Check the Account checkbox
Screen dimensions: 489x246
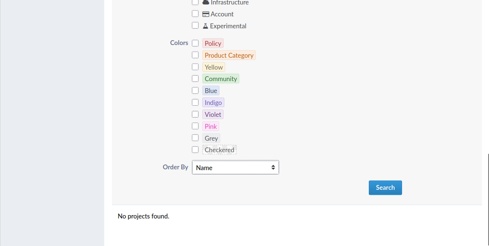[196, 14]
